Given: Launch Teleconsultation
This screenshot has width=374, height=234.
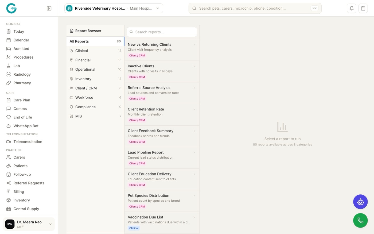Looking at the screenshot, I should (x=29, y=142).
